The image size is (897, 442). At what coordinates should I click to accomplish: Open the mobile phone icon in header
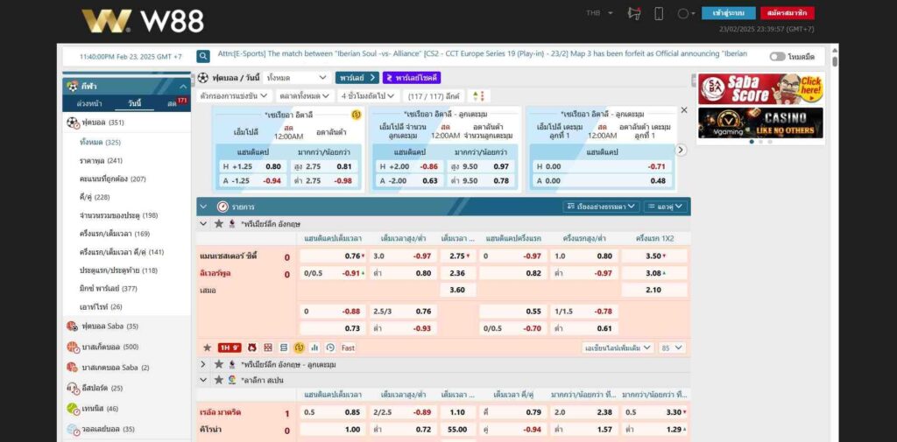pos(659,13)
